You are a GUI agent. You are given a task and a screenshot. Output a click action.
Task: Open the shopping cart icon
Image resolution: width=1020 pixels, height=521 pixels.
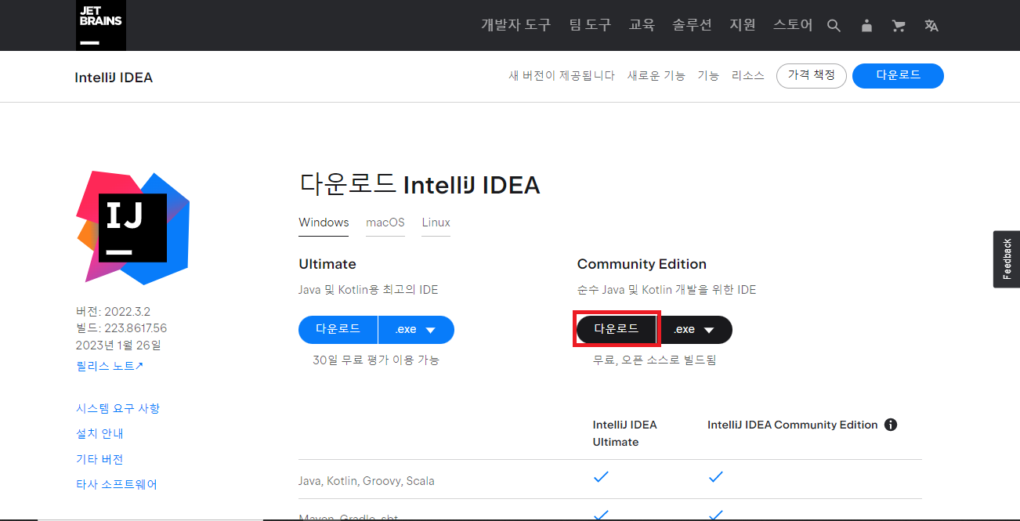pyautogui.click(x=899, y=26)
